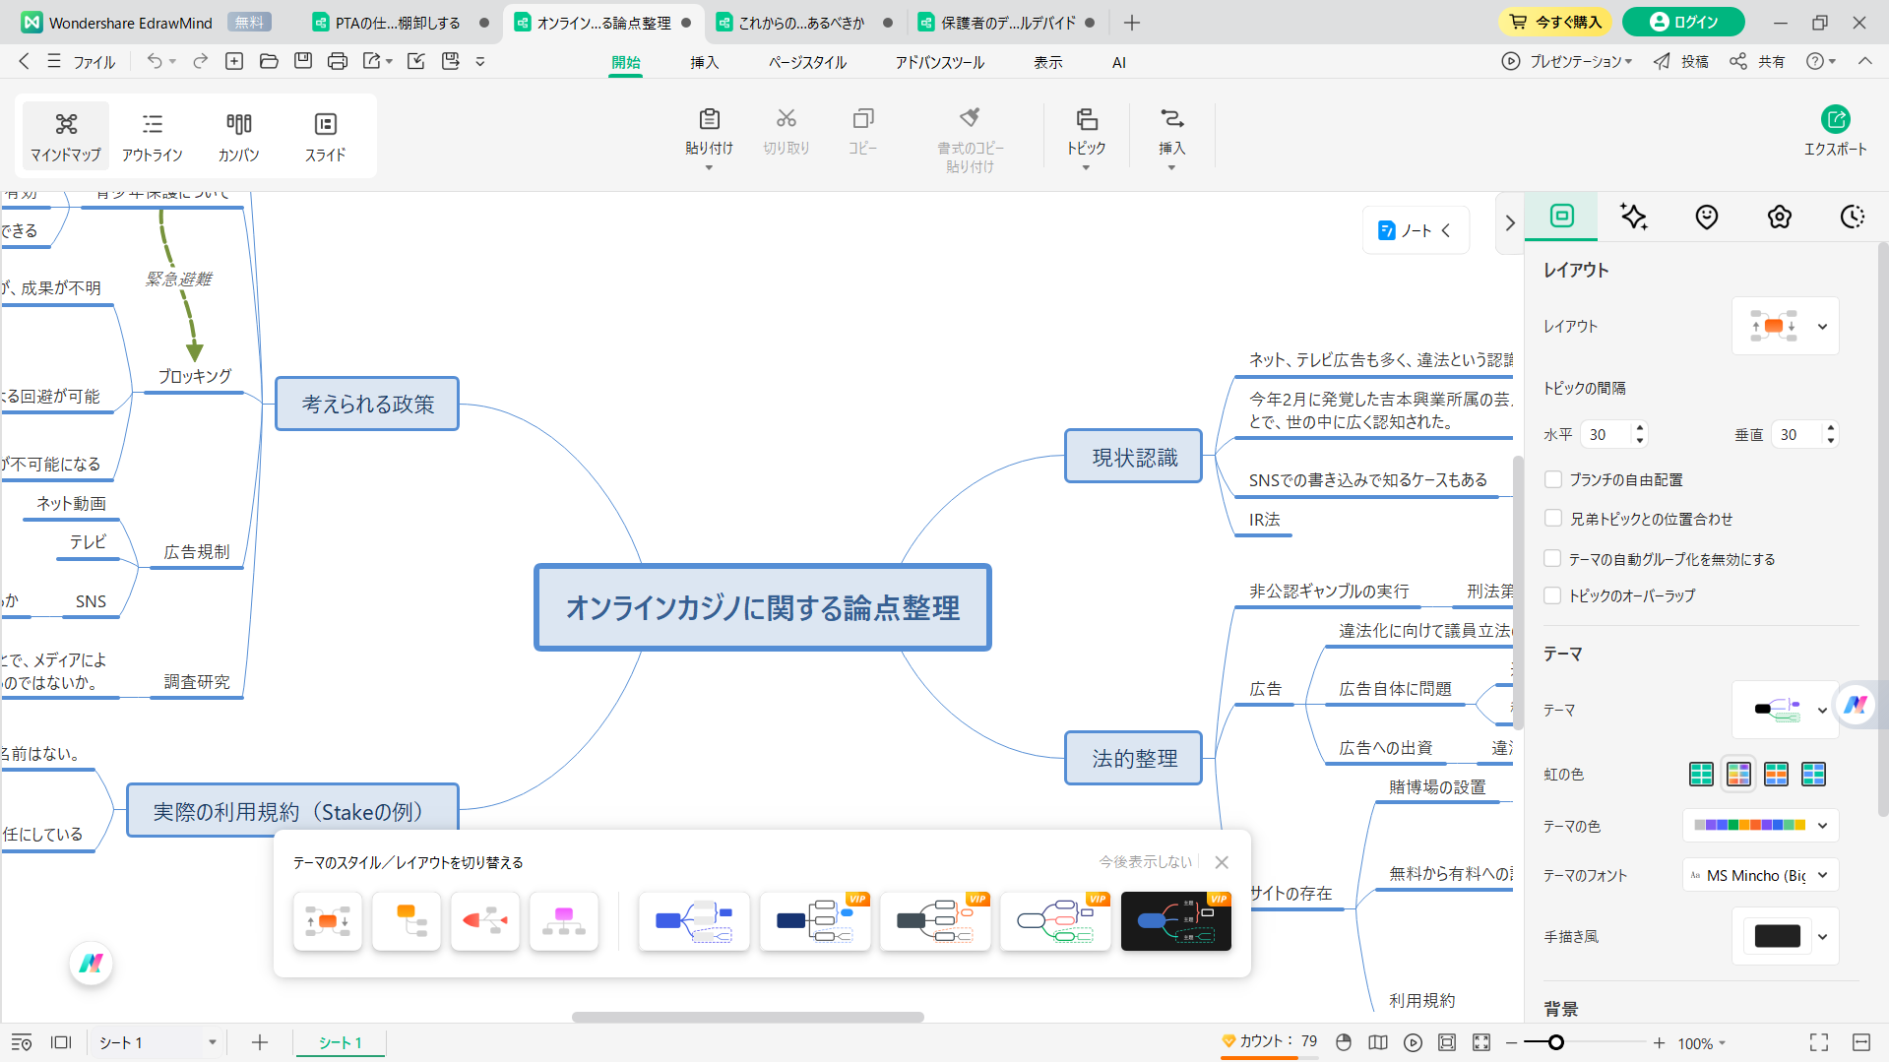Image resolution: width=1889 pixels, height=1062 pixels.
Task: Switch to アウトライン mode
Action: (152, 136)
